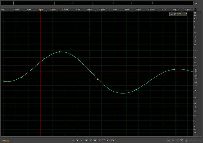Click the 0:02.297 time display
The image size is (203, 143).
(6, 140)
